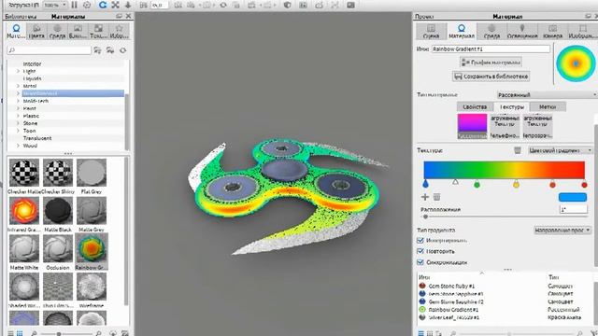Image resolution: width=598 pixels, height=336 pixels.
Task: Click the down-arrow icon in top toolbar
Action: [128, 5]
